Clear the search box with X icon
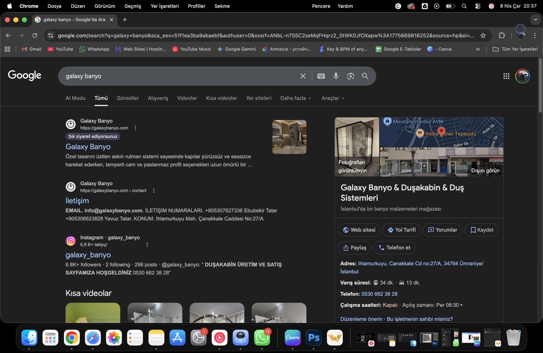Screen dimensions: 543x353 (x=303, y=76)
